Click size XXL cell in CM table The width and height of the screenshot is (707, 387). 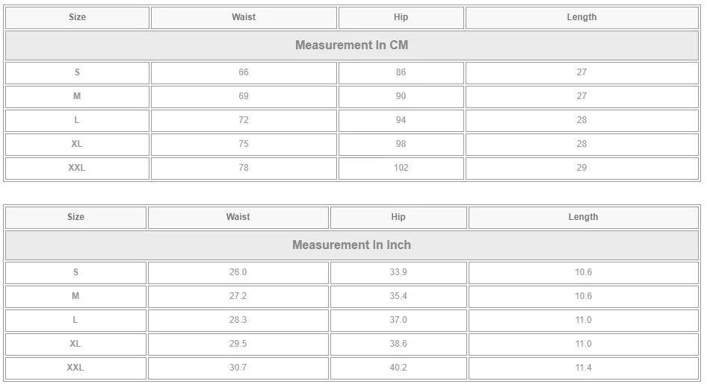[77, 169]
